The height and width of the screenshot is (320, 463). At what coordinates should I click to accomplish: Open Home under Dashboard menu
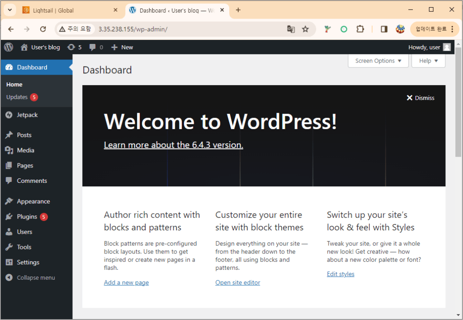click(x=14, y=85)
